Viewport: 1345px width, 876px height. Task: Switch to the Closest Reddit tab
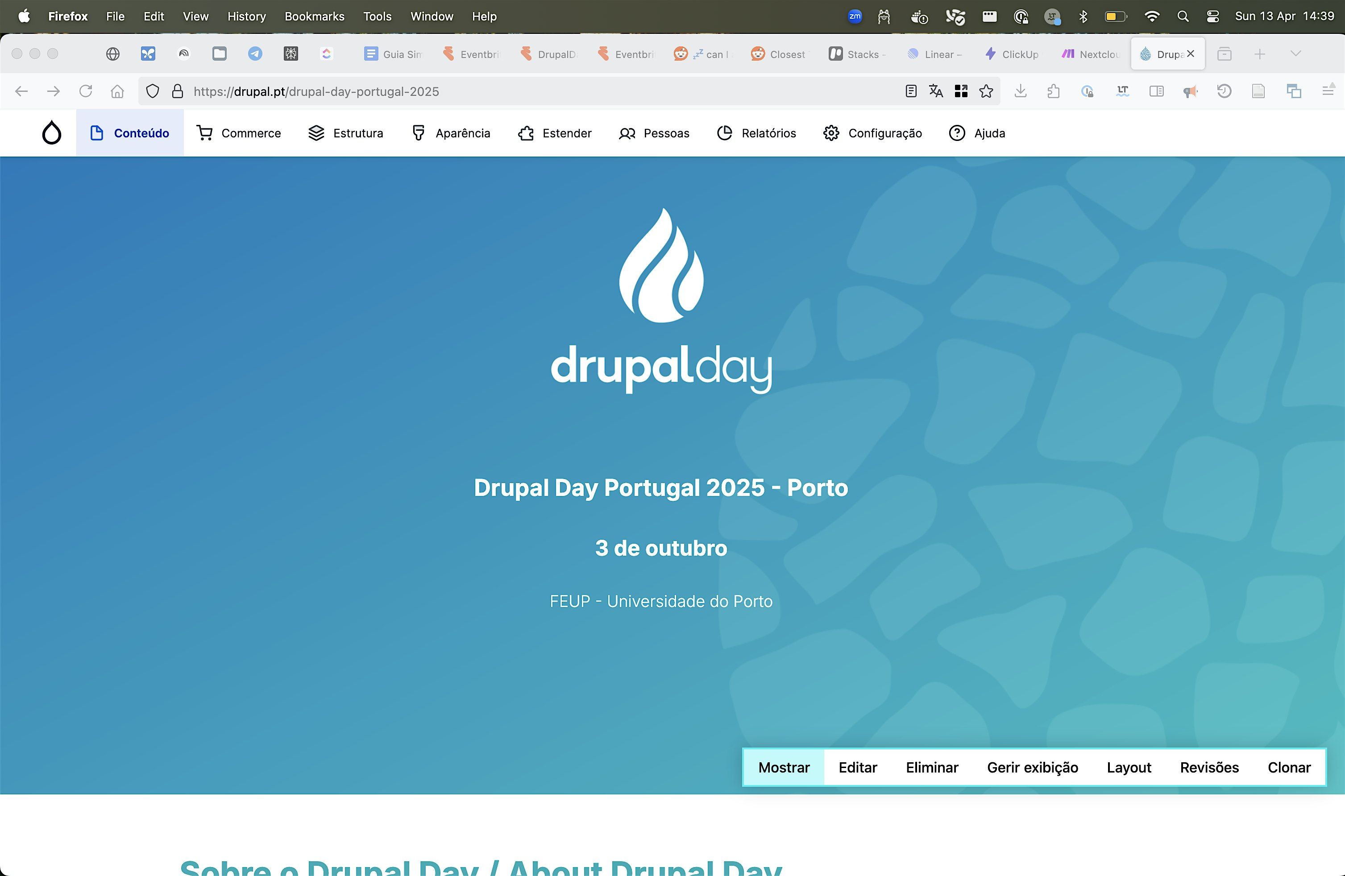pyautogui.click(x=780, y=54)
